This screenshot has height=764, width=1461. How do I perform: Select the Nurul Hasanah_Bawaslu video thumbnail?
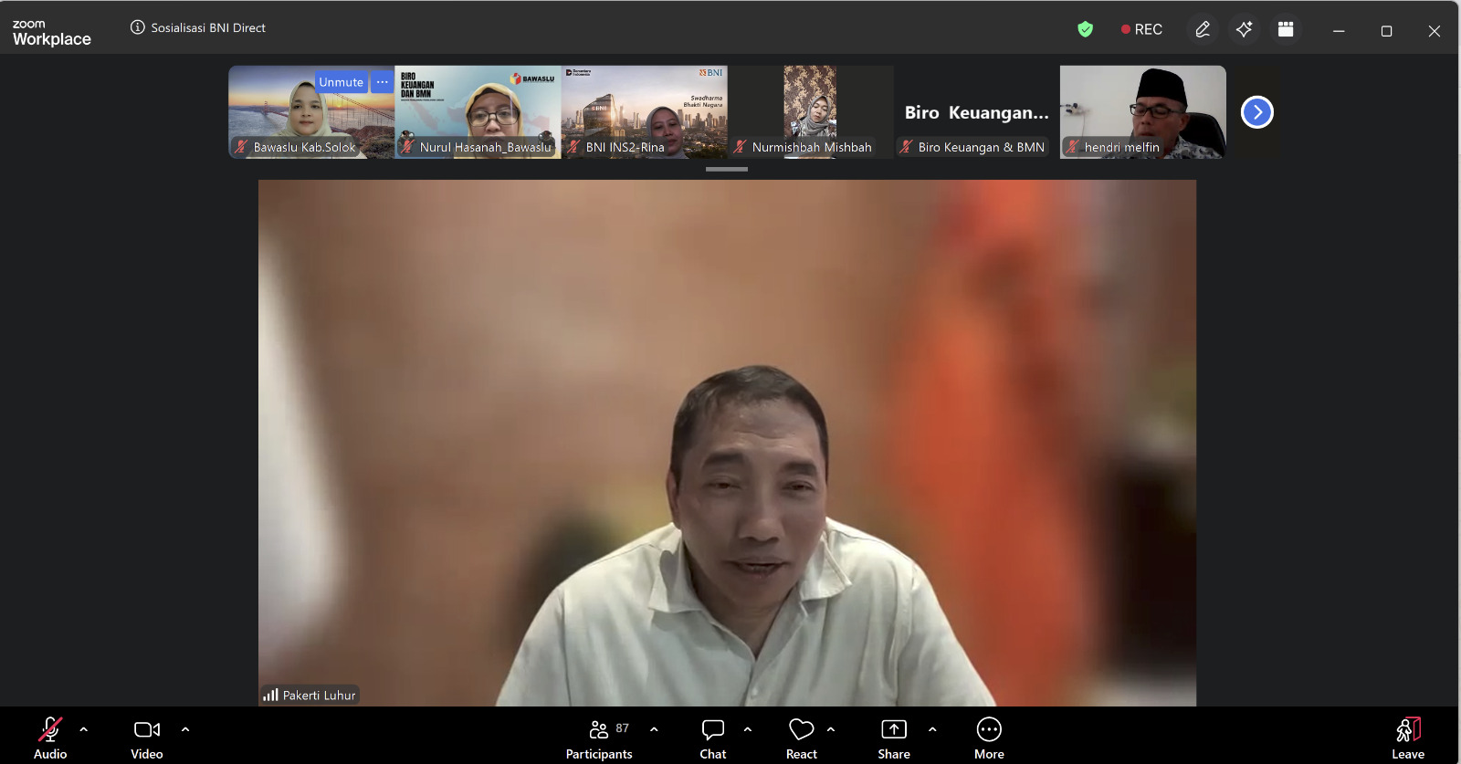tap(478, 112)
